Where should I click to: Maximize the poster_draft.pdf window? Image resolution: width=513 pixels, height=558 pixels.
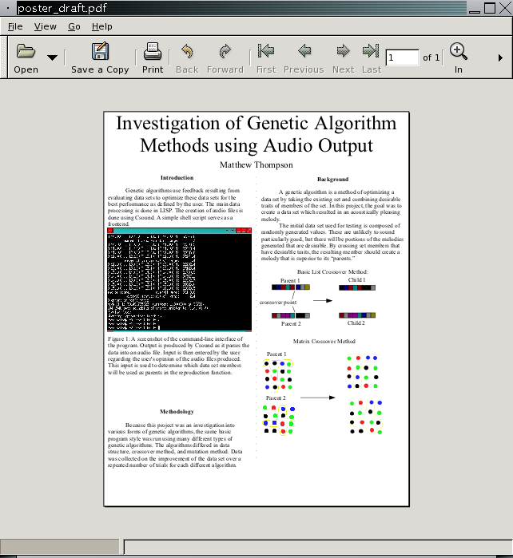[490, 8]
